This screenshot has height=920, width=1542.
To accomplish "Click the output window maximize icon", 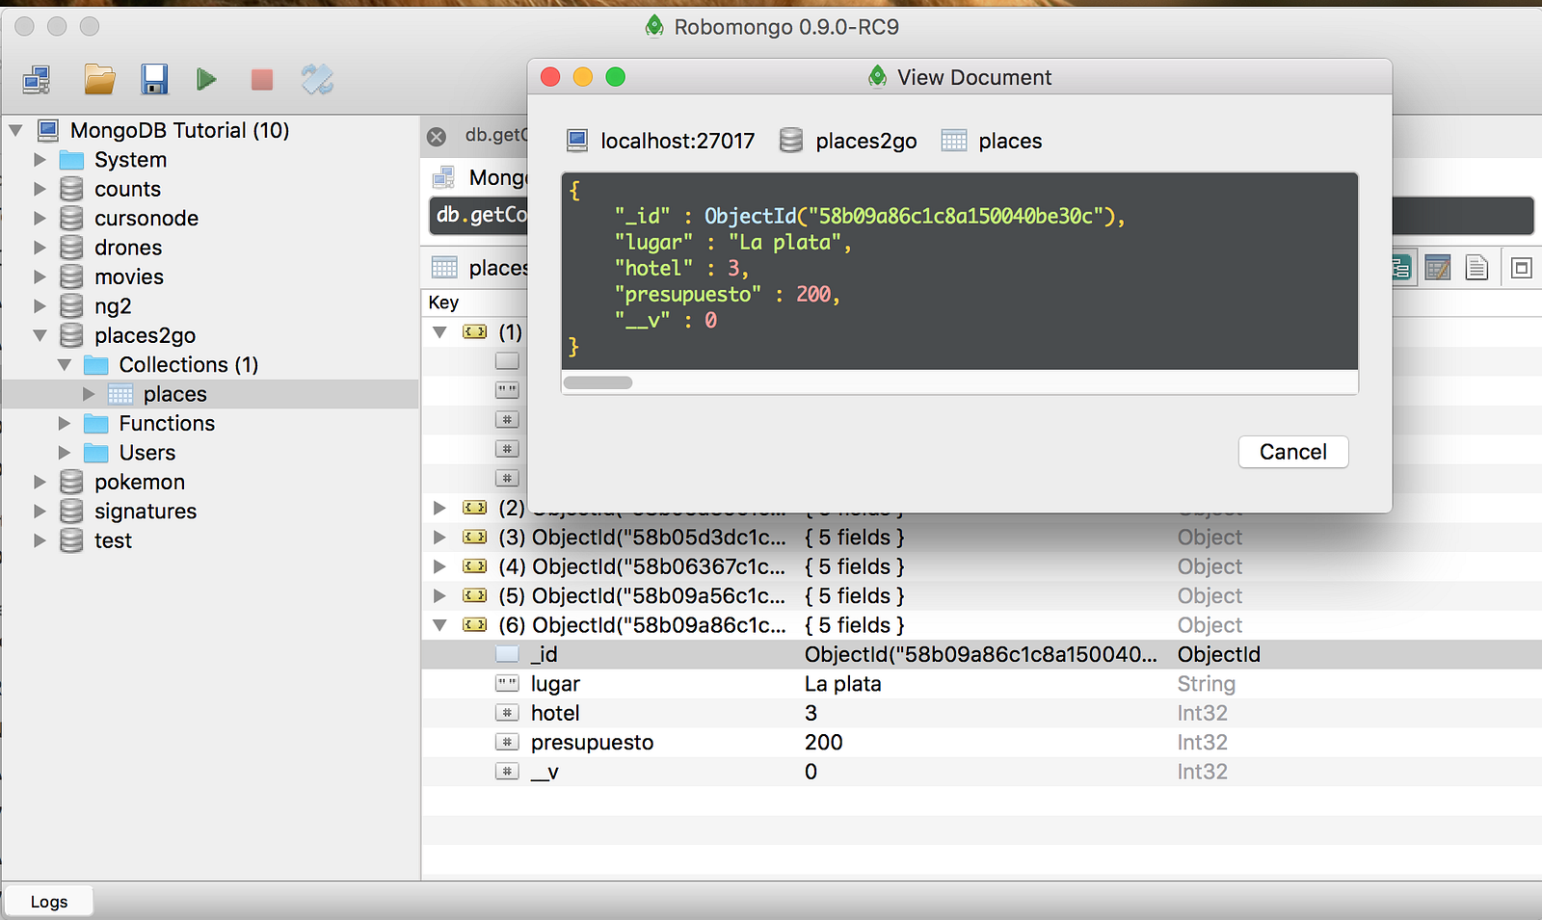I will pos(1521,268).
